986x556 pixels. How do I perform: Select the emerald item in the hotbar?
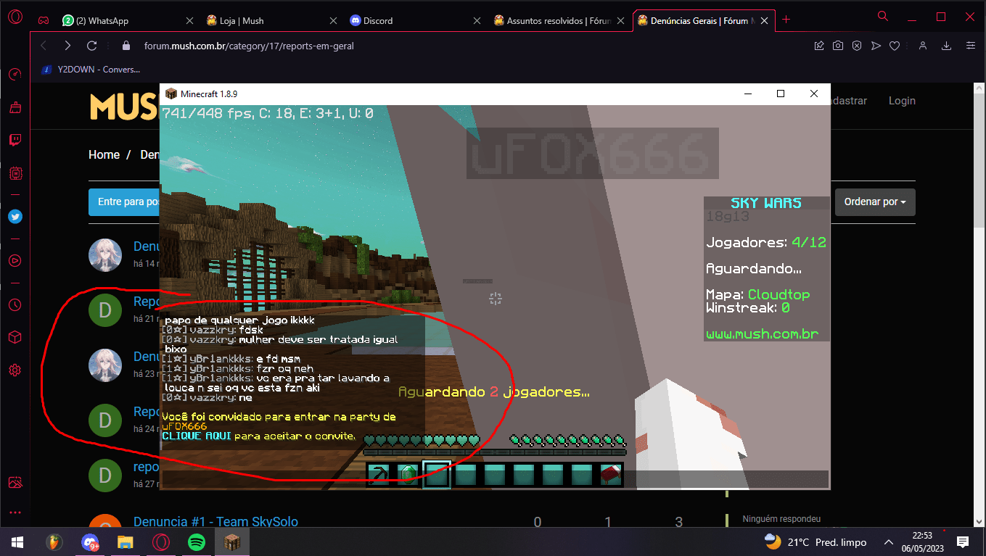coord(408,475)
